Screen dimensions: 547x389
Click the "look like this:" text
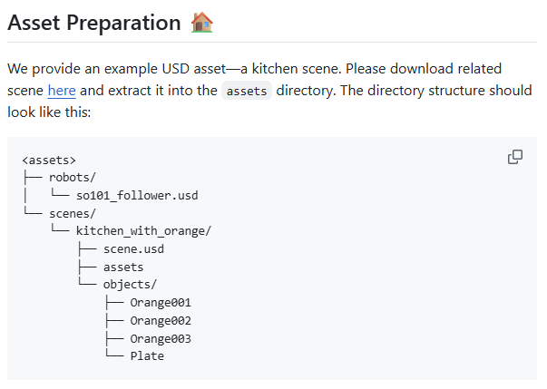pyautogui.click(x=49, y=112)
